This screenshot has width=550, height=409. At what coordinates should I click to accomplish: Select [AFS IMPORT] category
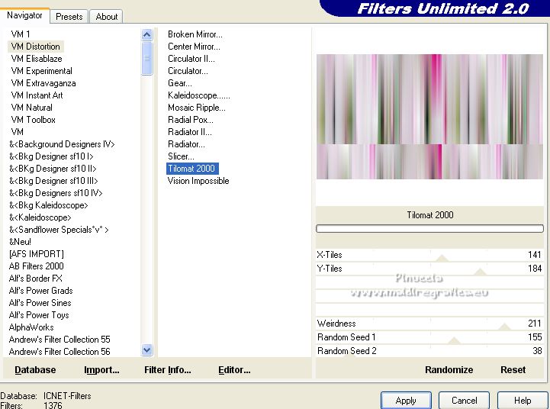click(37, 254)
